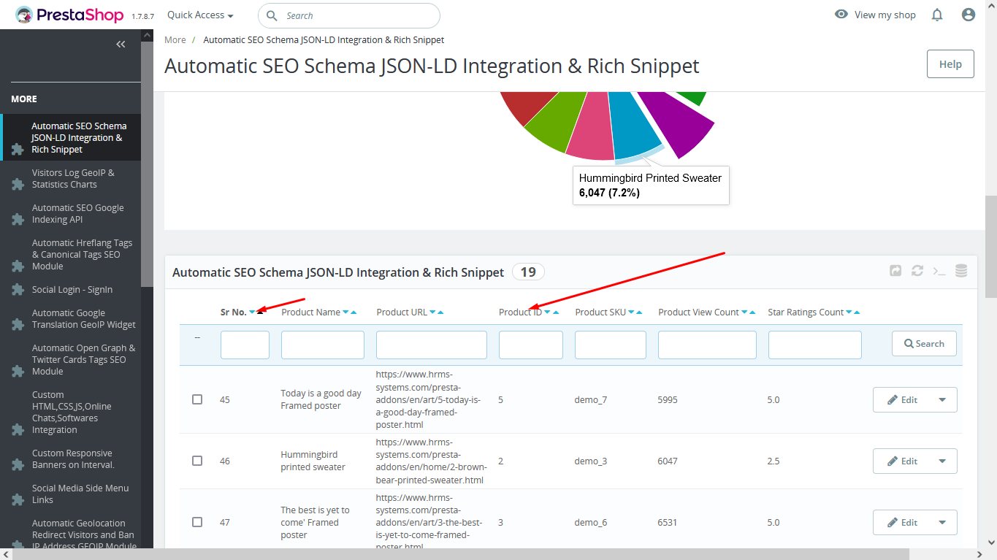Screen dimensions: 997x560
Task: Click the export icon in table header
Action: click(895, 271)
